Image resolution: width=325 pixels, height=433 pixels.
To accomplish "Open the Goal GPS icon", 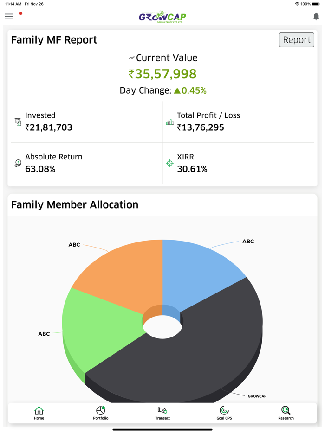I will coord(224,410).
